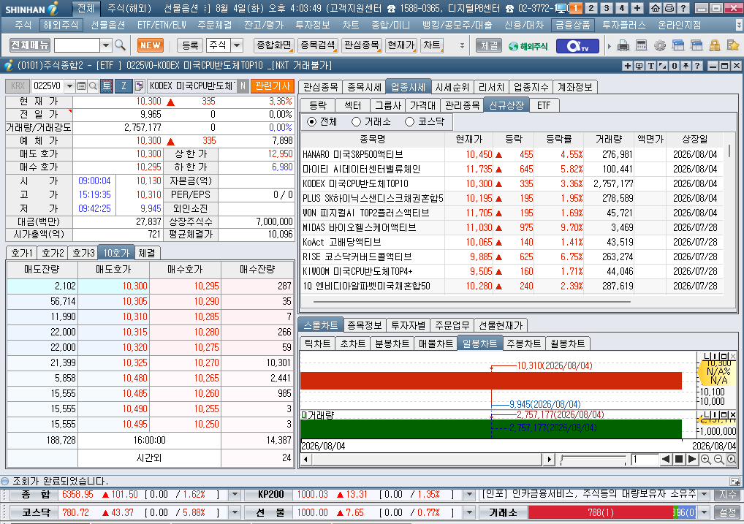Adjust the chart bar-count slider
Screen dimensions: 744x524
tap(593, 460)
